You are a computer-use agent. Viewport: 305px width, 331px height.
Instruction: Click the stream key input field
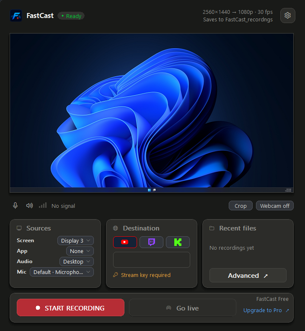(x=151, y=260)
